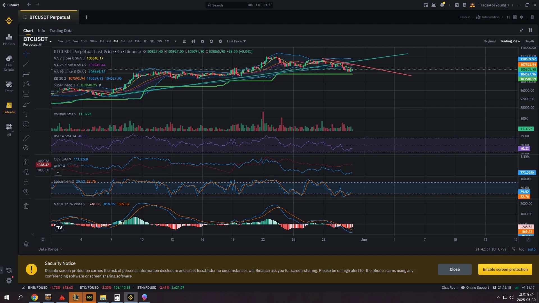Toggle log scale on chart
Image resolution: width=539 pixels, height=303 pixels.
pyautogui.click(x=522, y=249)
